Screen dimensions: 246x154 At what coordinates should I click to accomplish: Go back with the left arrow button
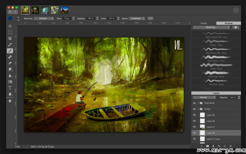10,12
